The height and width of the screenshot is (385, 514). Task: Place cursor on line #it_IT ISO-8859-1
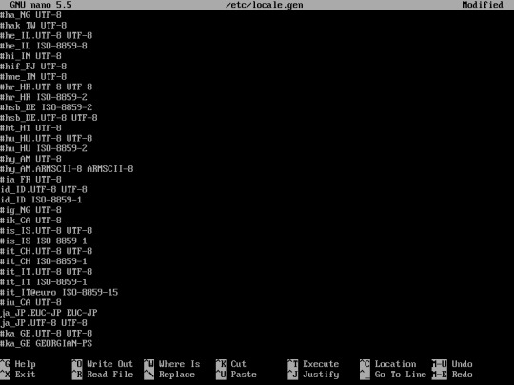[44, 282]
